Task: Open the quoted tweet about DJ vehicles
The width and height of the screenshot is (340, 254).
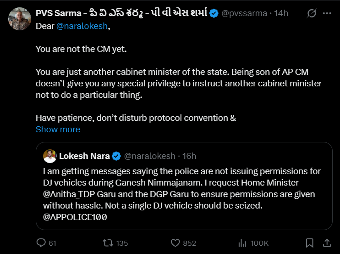Action: 184,186
